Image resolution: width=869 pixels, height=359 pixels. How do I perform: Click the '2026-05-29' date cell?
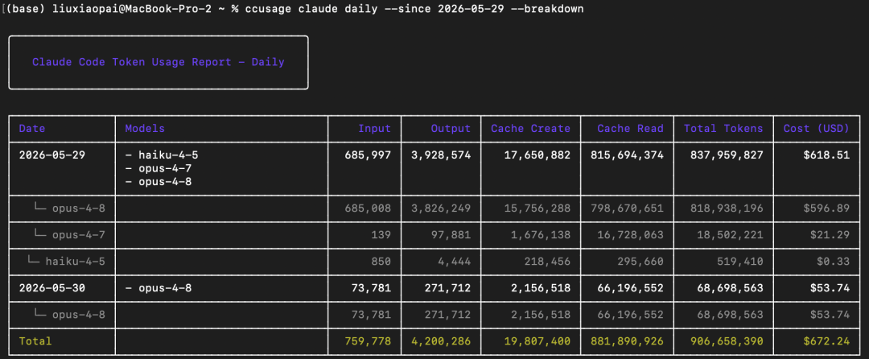click(x=52, y=155)
